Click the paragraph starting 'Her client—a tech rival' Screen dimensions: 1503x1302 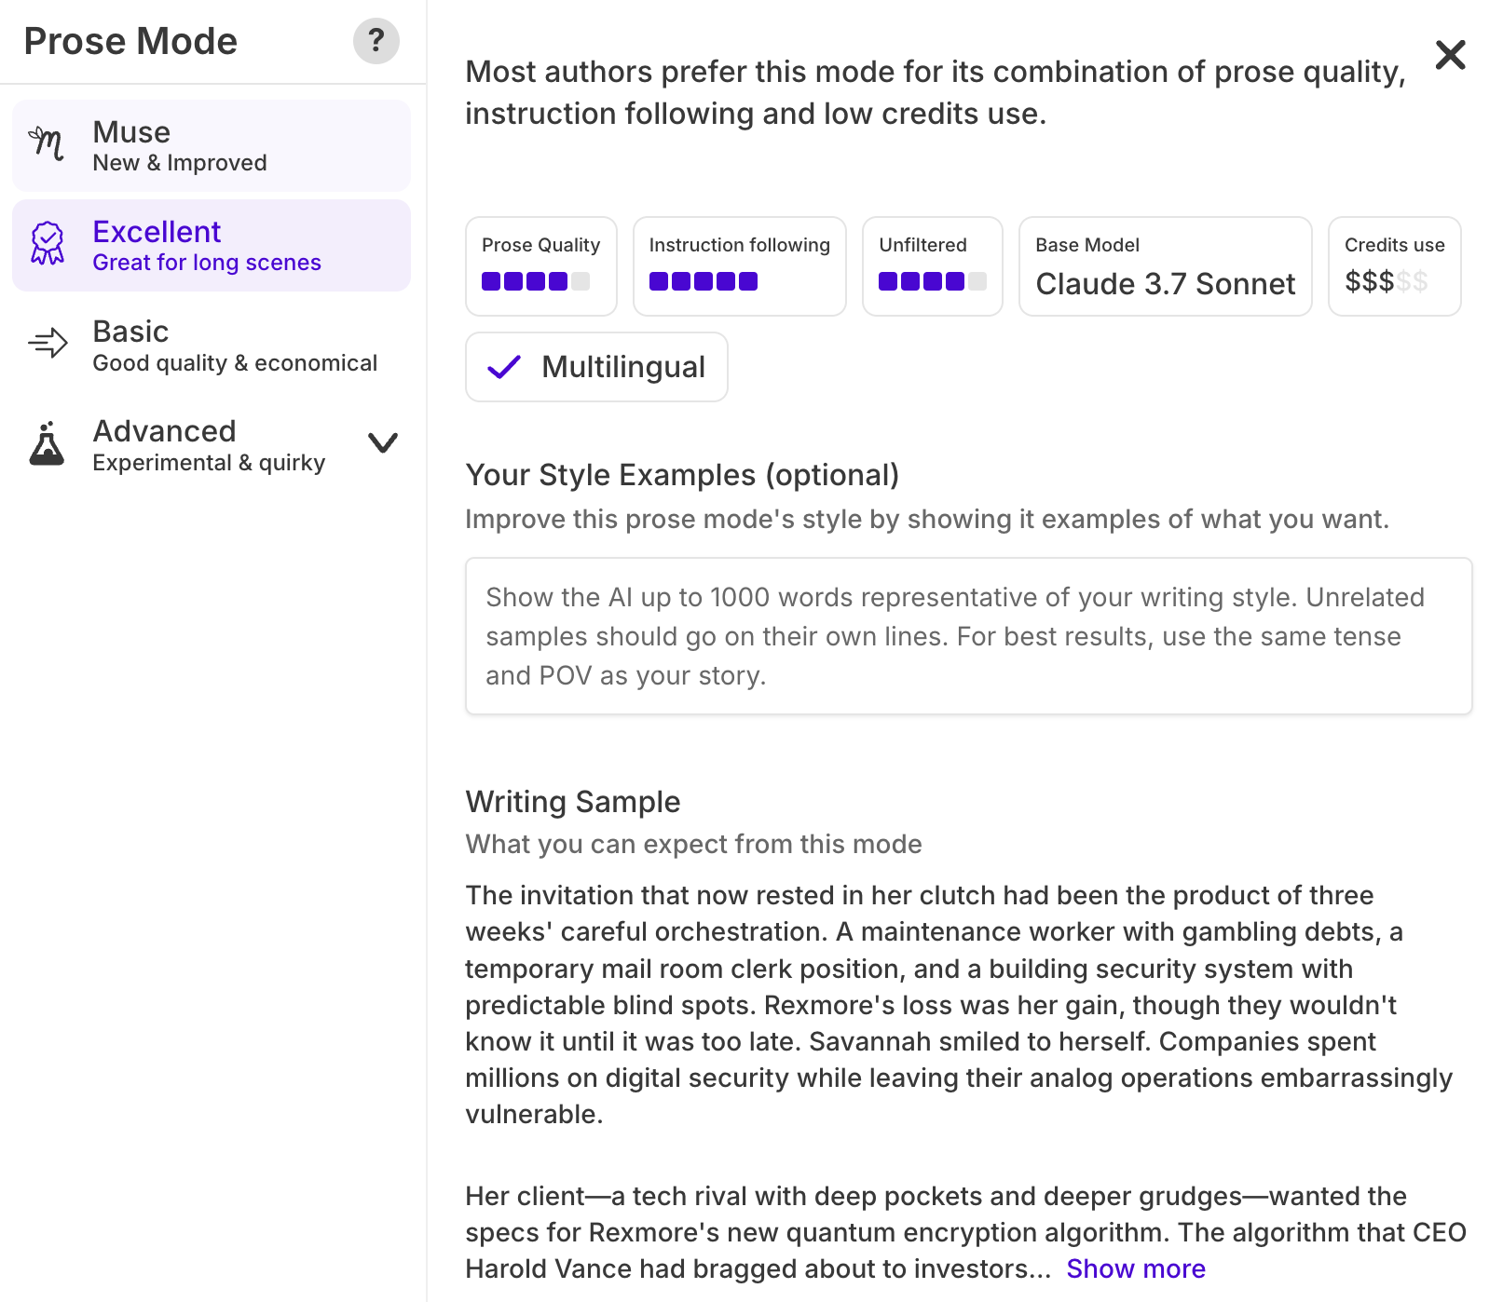pos(965,1232)
